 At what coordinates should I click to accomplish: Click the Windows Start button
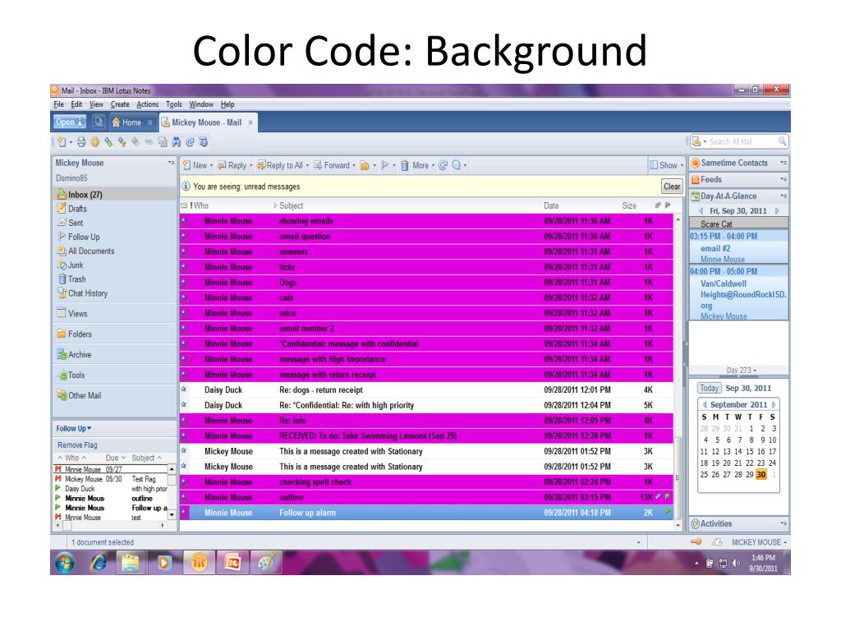coord(65,563)
